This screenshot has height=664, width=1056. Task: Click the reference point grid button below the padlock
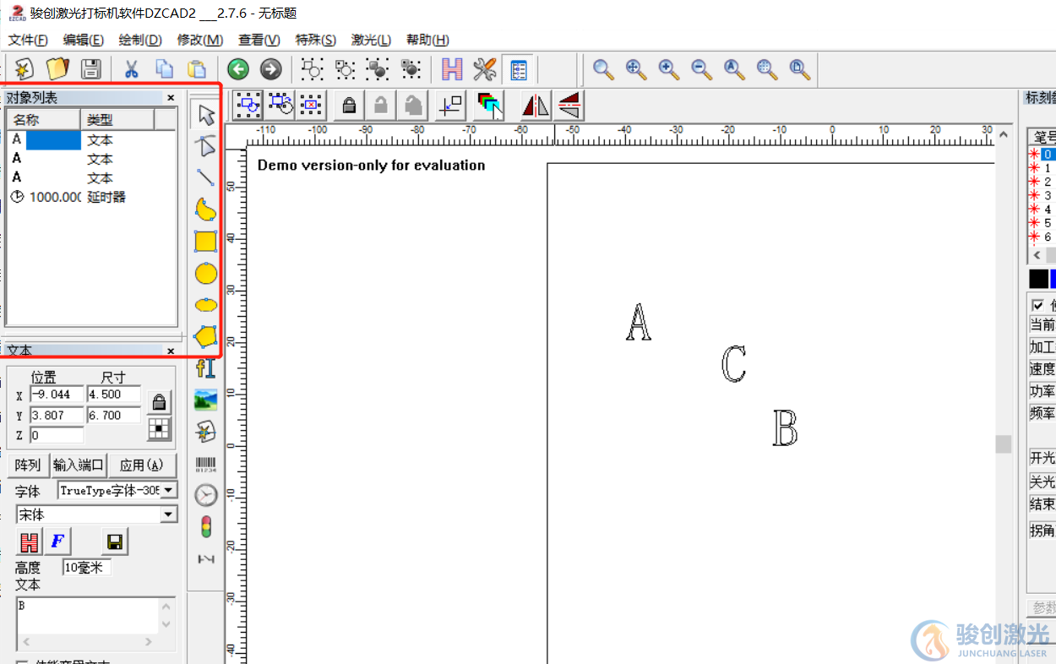pos(159,429)
